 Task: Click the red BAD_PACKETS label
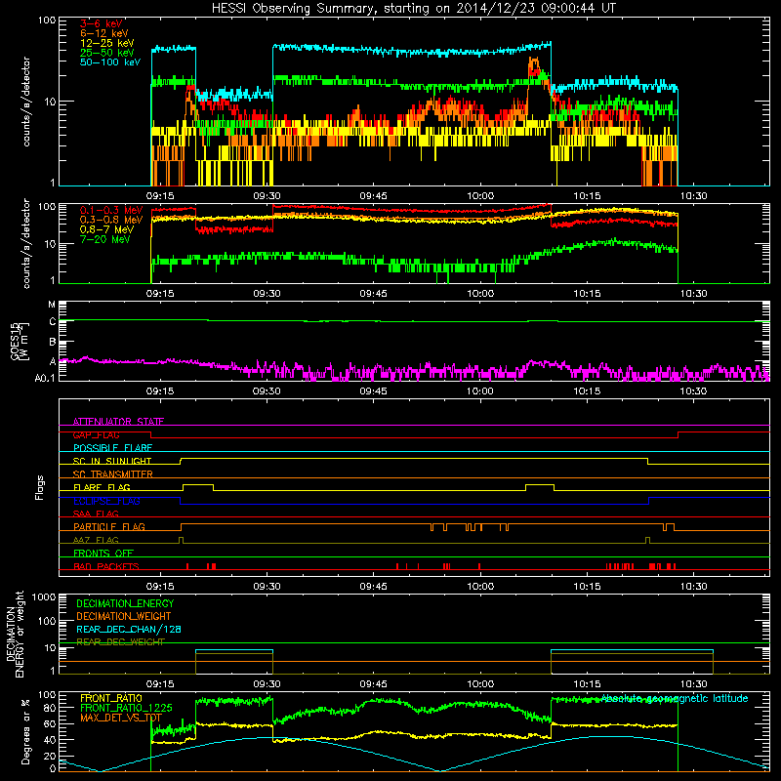106,566
